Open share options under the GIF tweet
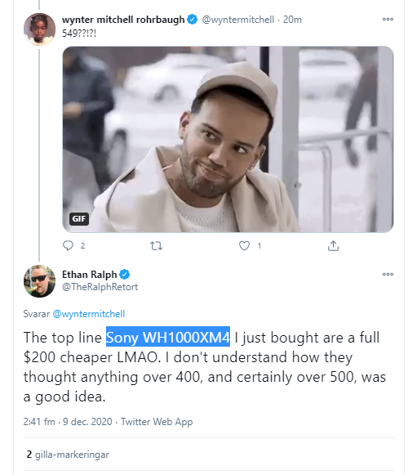Viewport: 408px width, 475px height. (333, 246)
